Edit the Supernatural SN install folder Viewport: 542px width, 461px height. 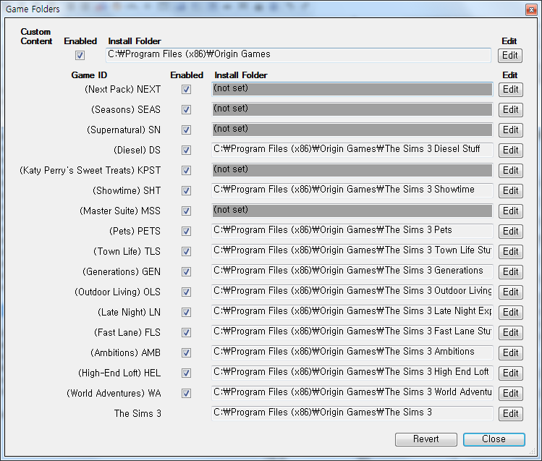(510, 130)
